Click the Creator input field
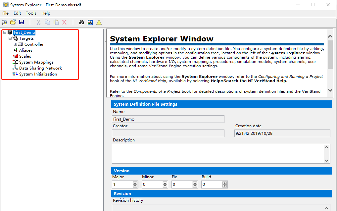 [168, 133]
